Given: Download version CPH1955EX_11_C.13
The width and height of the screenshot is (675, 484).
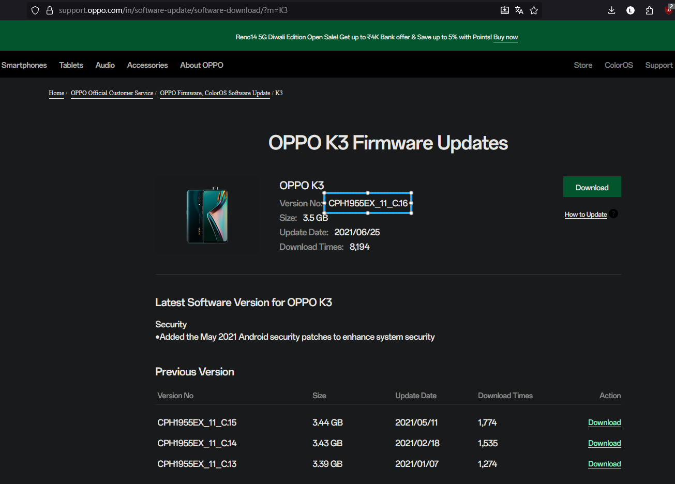Looking at the screenshot, I should 604,464.
